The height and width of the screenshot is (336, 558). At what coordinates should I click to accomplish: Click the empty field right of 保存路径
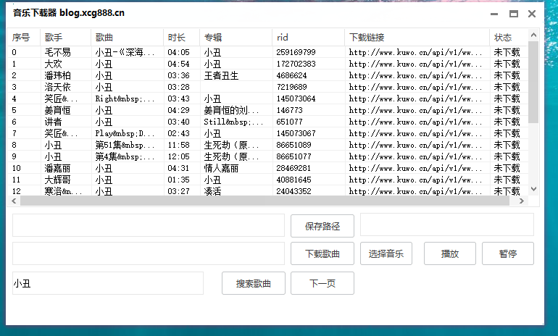pyautogui.click(x=447, y=224)
